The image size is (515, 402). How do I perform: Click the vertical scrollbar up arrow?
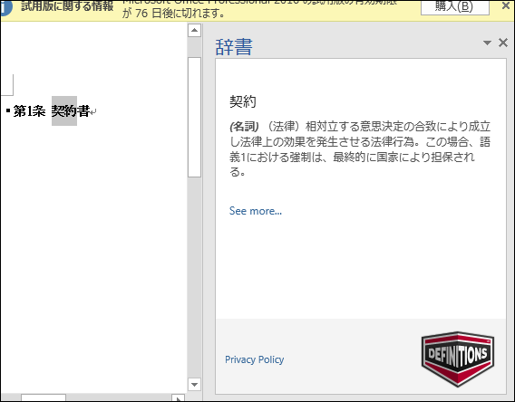click(194, 31)
